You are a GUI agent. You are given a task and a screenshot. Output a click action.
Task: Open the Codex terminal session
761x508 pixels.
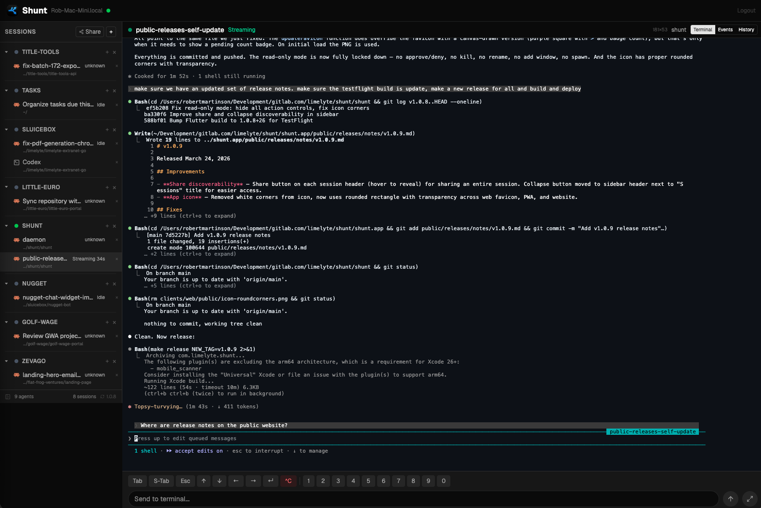pyautogui.click(x=61, y=166)
